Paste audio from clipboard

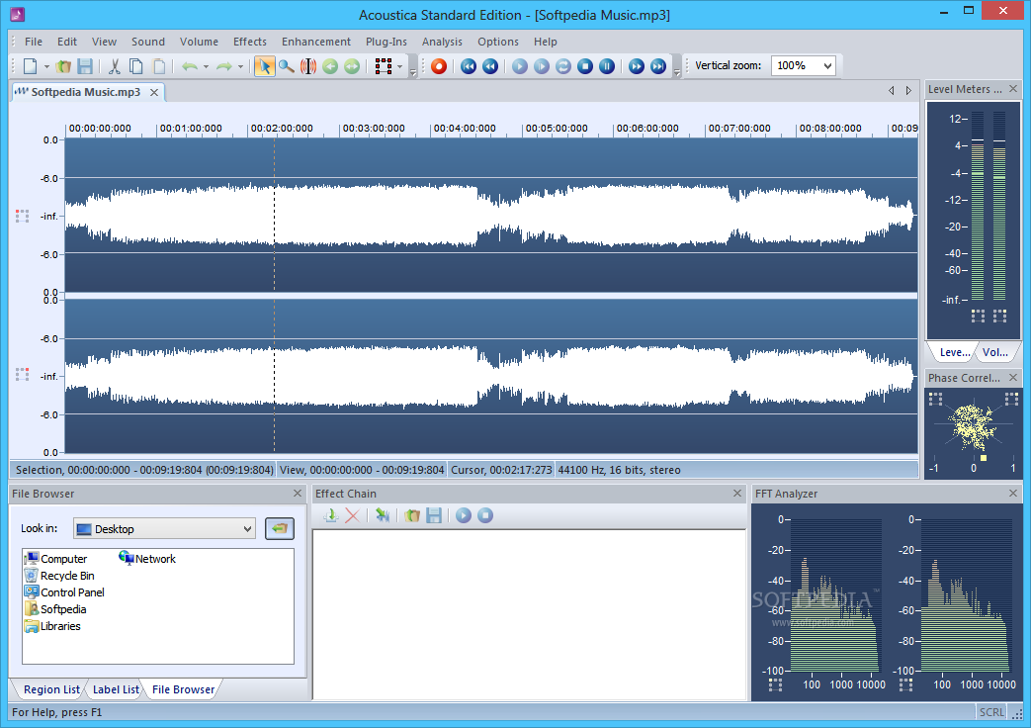click(159, 66)
